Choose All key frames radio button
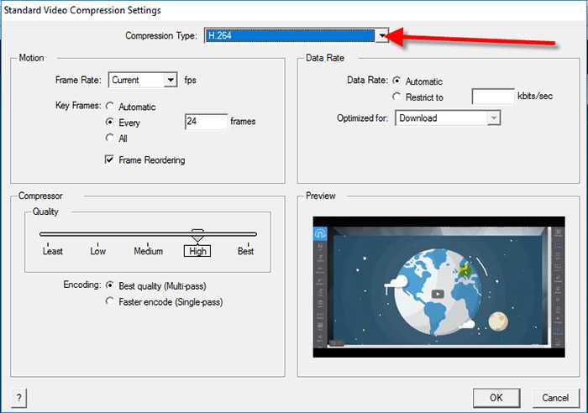The height and width of the screenshot is (413, 588). [110, 139]
